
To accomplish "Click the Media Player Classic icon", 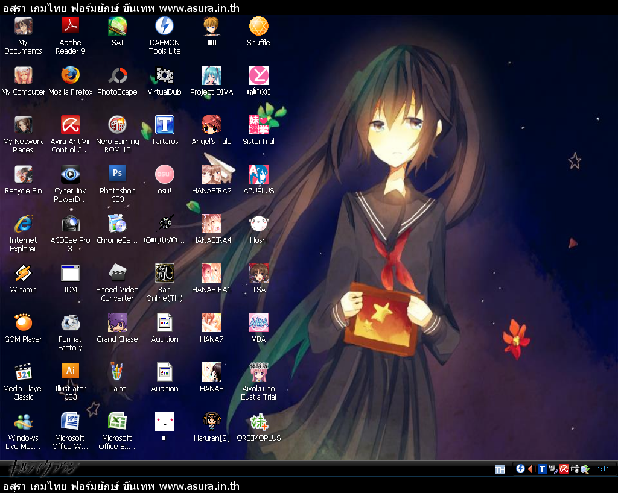I will click(x=24, y=382).
